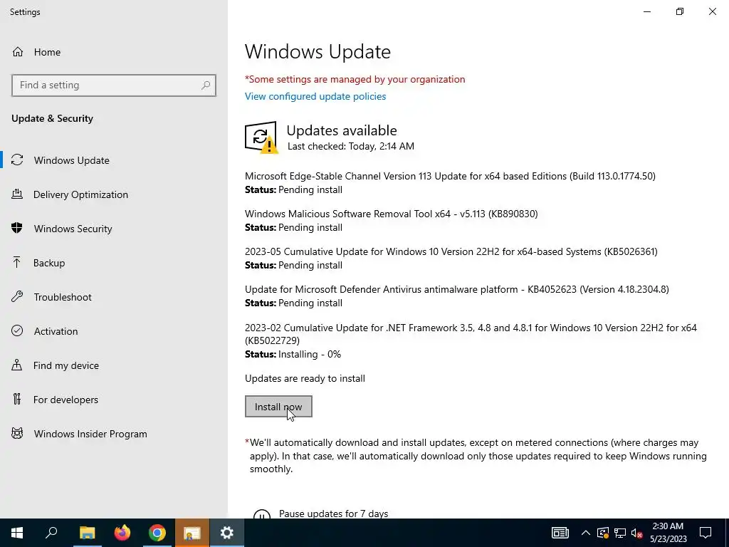Open the clock showing 2:30 AM

pyautogui.click(x=668, y=533)
